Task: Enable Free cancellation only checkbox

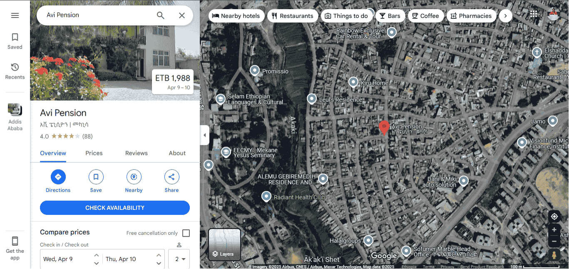Action: (186, 233)
